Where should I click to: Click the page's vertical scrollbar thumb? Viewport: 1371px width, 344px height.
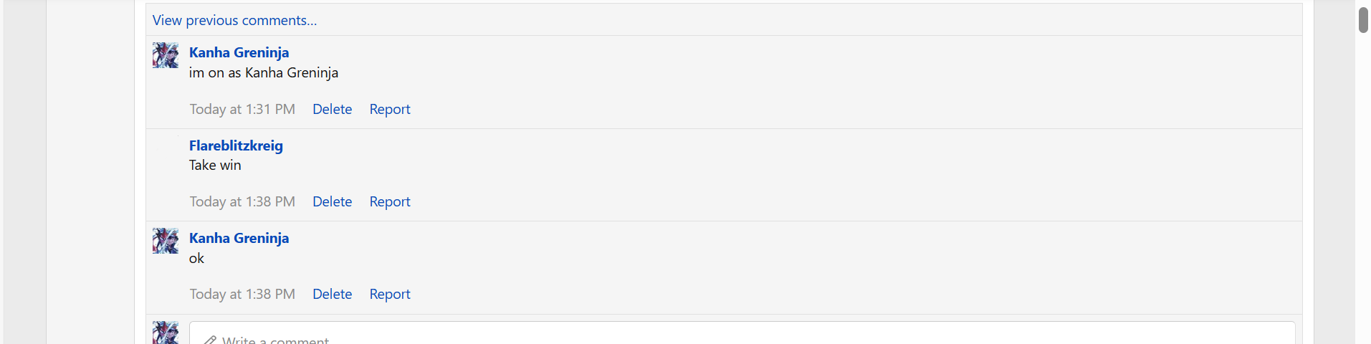click(1363, 19)
